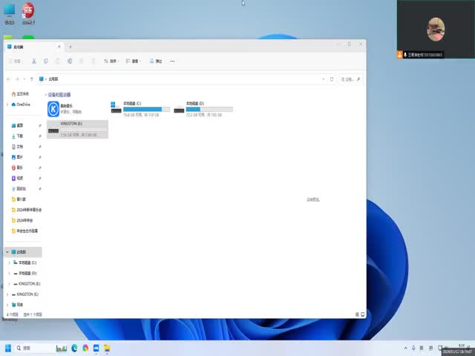Open File Explorer from the taskbar

[x=108, y=348]
